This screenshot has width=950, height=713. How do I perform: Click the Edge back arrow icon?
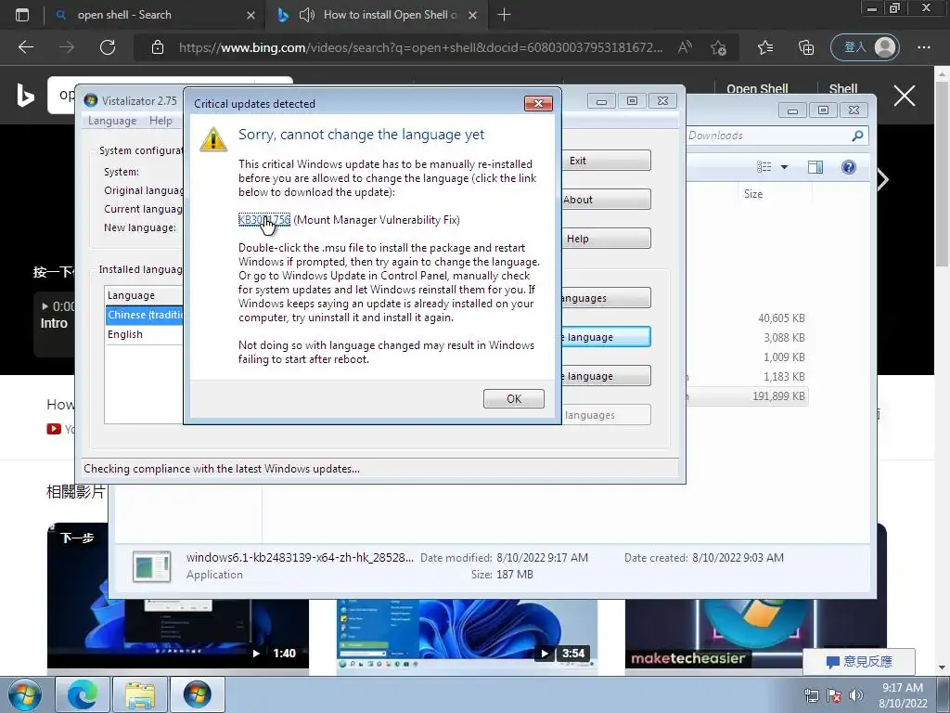26,47
